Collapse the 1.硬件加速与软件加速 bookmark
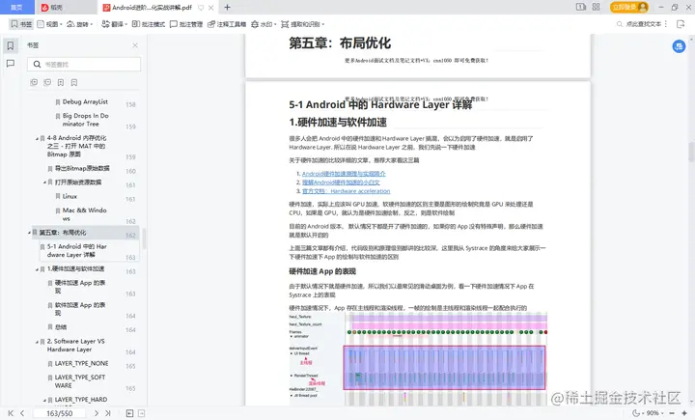Image resolution: width=695 pixels, height=420 pixels. tap(38, 269)
